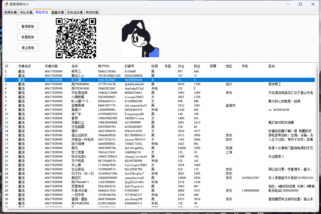321x214 pixels.
Task: Switch to the 视频采集 tab
Action: pos(10,12)
